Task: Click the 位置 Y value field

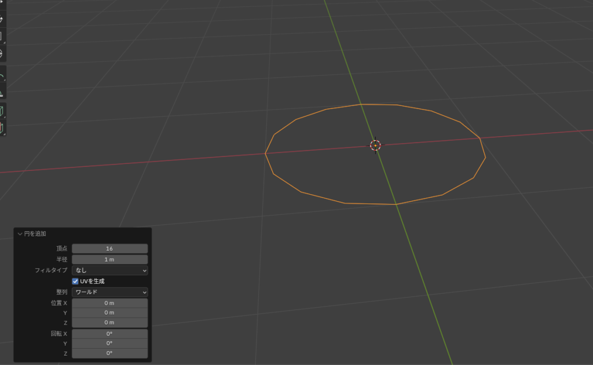Action: pos(109,313)
